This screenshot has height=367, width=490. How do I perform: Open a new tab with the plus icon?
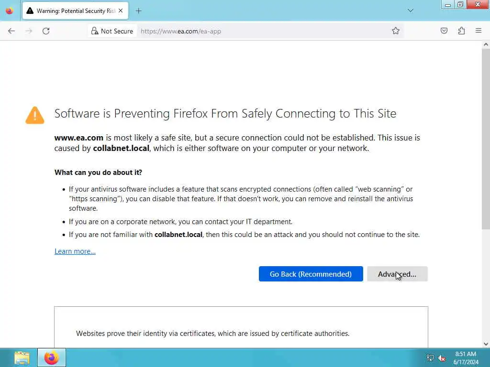[x=138, y=11]
